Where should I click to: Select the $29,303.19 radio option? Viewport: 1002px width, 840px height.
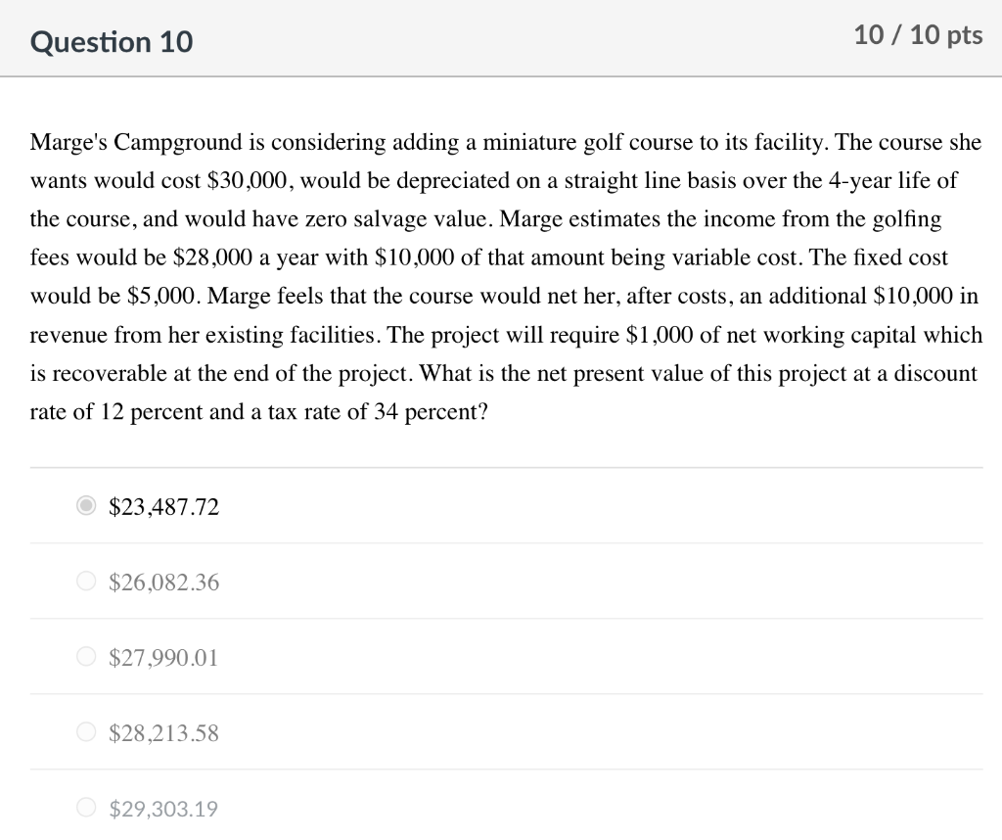click(x=86, y=808)
